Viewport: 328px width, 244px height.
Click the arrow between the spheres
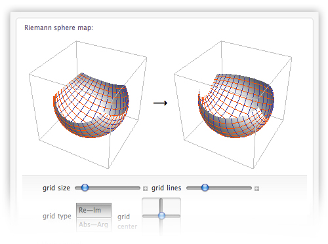pos(160,103)
